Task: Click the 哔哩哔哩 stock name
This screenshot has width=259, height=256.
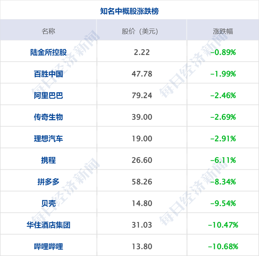Action: pyautogui.click(x=48, y=247)
